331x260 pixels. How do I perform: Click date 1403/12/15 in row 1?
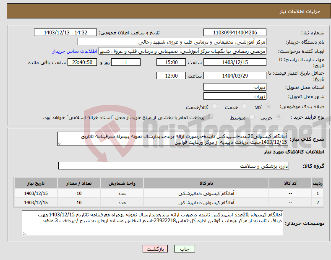tap(36, 193)
